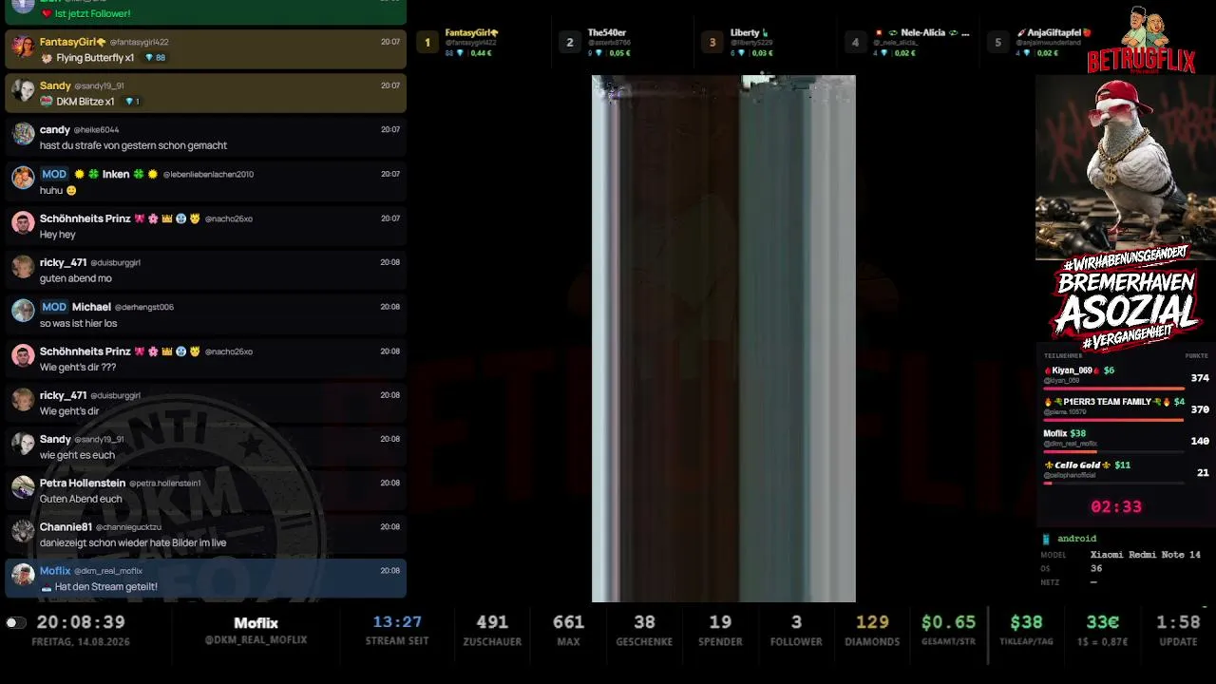The image size is (1216, 684).
Task: Click the AnjaGiftapfel name in the top leaderboard
Action: [x=1053, y=33]
